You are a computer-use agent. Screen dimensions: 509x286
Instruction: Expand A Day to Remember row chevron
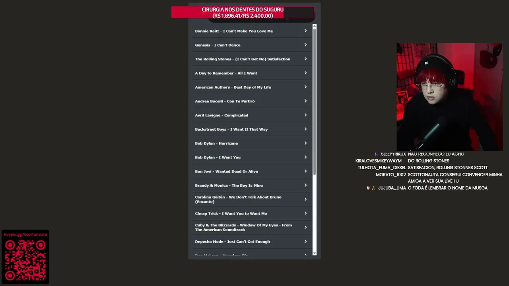(305, 73)
